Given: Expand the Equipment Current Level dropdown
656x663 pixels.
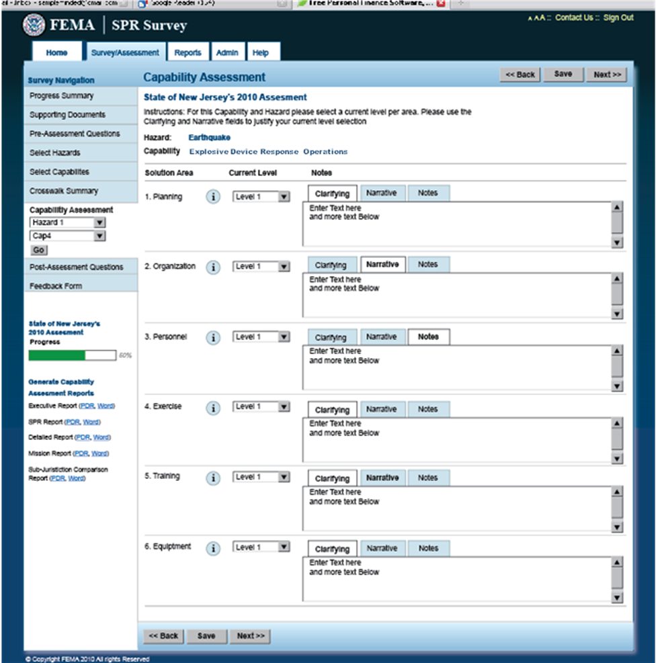Looking at the screenshot, I should click(x=261, y=547).
